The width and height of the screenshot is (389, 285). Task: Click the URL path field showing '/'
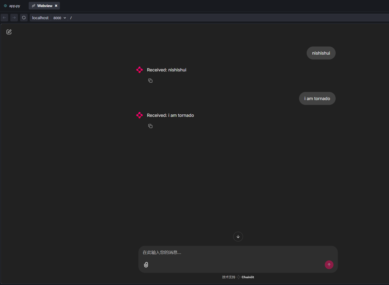click(228, 18)
